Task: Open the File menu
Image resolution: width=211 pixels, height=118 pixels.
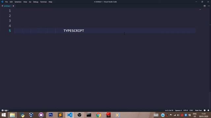Action: (6, 2)
